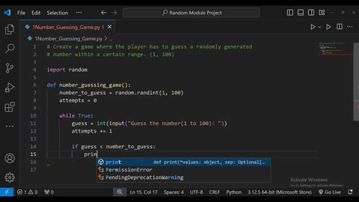Go back with the left arrow
359x202 pixels.
tap(104, 13)
